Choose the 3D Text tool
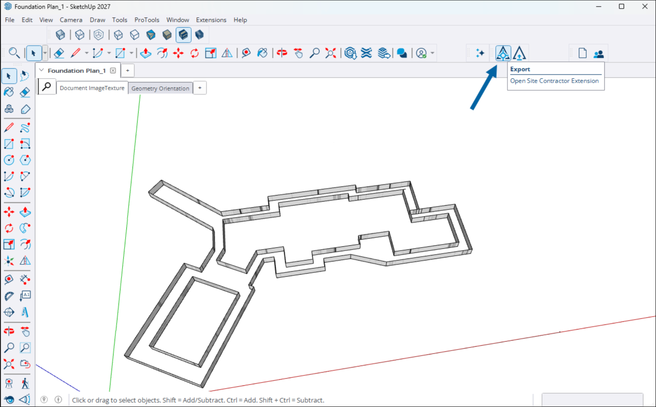 tap(25, 312)
